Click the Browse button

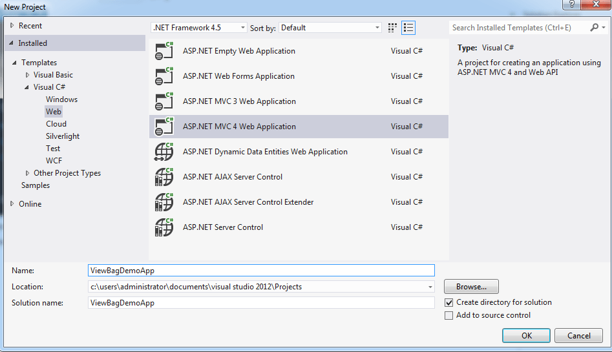click(x=471, y=287)
